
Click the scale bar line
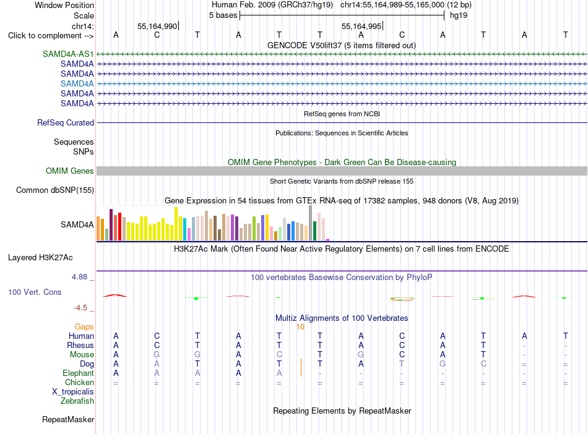coord(342,15)
